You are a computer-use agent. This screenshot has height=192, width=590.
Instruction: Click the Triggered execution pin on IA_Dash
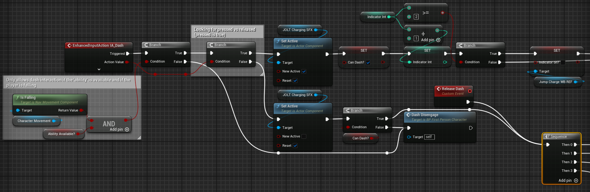pyautogui.click(x=128, y=54)
